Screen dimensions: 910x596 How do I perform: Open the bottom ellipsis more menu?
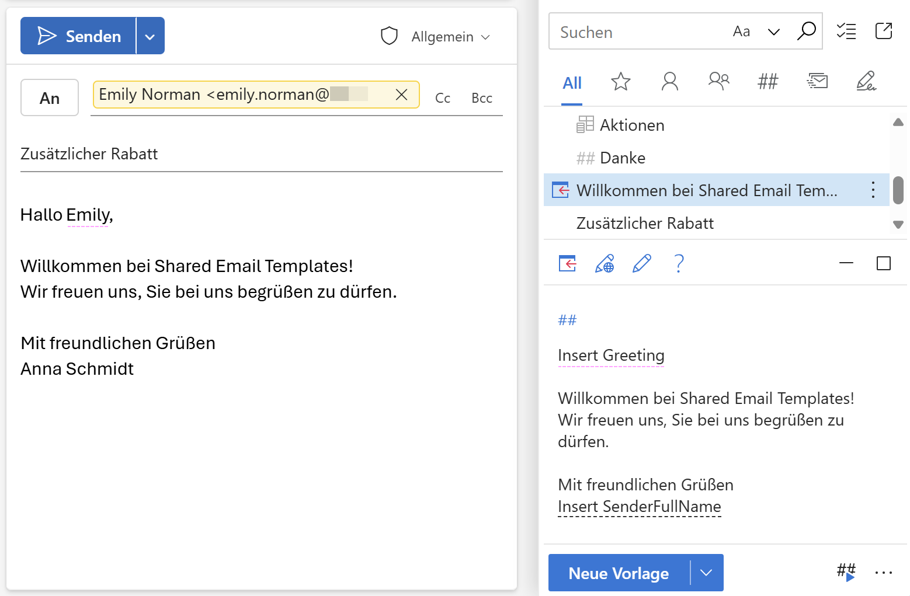click(884, 573)
